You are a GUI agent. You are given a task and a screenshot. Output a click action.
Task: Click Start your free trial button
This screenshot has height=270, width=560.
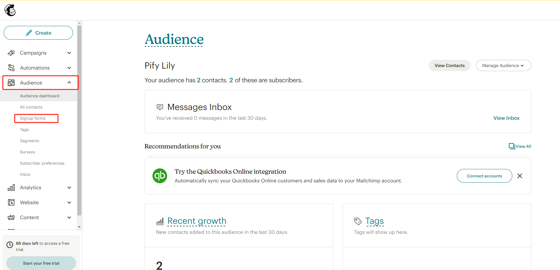click(41, 263)
